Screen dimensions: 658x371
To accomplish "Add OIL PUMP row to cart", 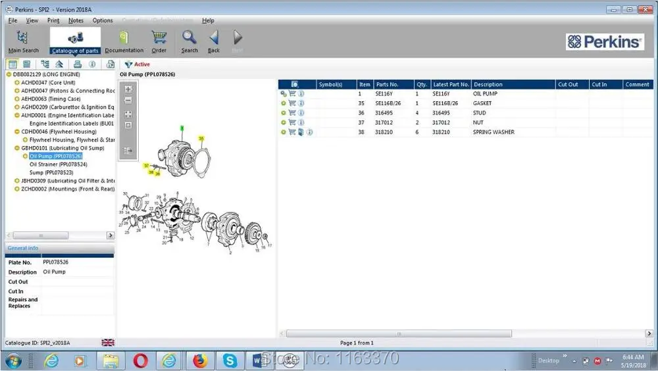I will click(292, 93).
